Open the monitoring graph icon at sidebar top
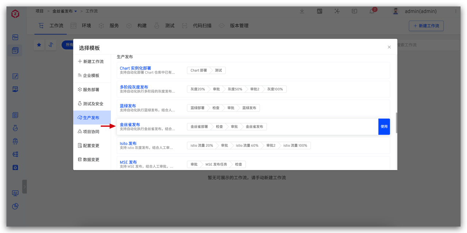467x233 pixels. (15, 37)
